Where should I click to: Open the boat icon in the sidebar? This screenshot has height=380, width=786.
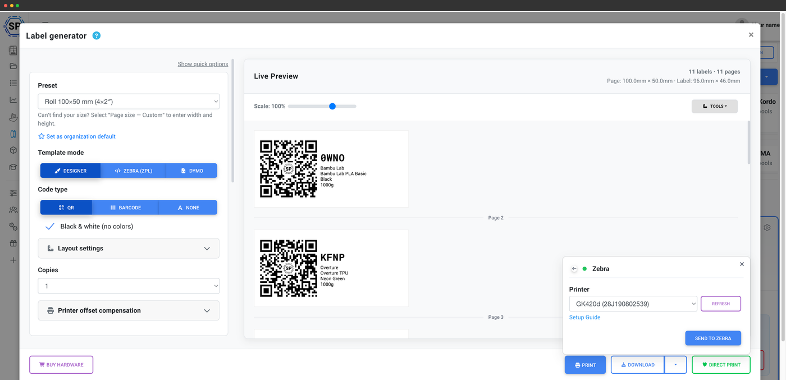click(13, 117)
